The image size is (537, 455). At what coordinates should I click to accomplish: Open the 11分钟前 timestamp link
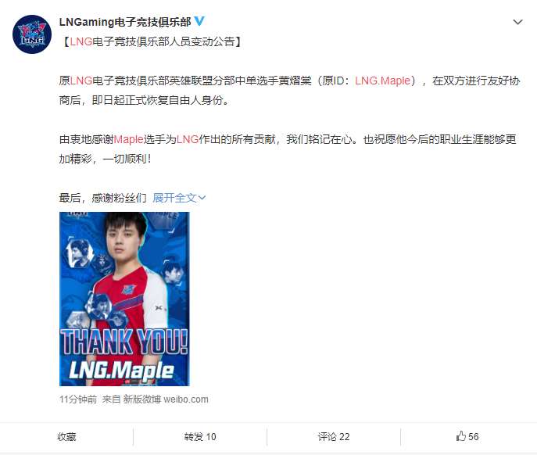78,399
